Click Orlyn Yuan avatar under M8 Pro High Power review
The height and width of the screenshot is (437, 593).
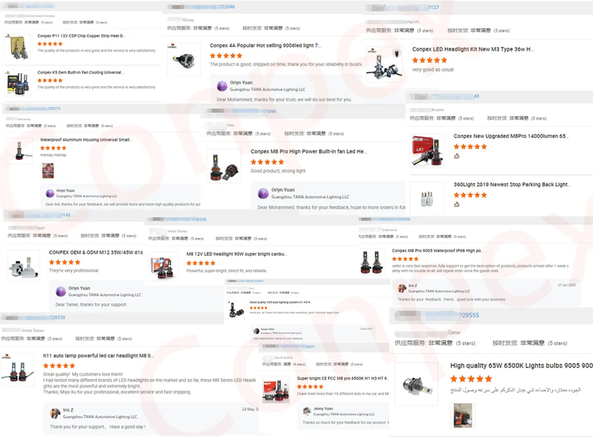coord(263,194)
